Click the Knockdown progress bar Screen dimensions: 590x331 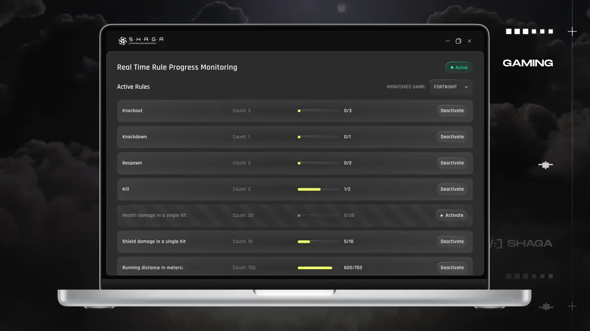(318, 137)
